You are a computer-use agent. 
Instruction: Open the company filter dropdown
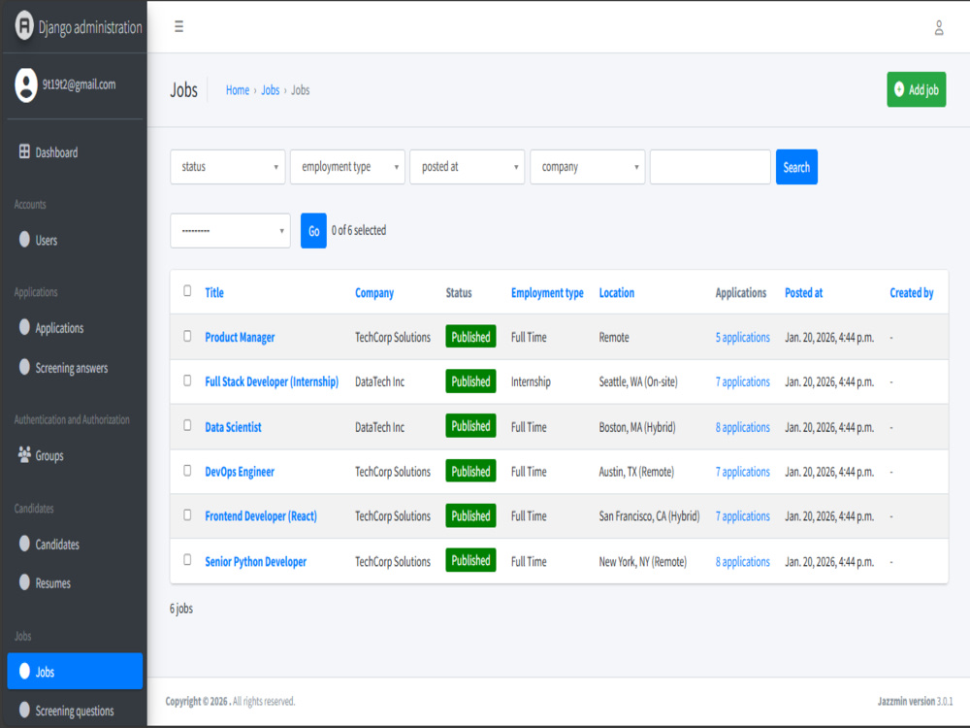pos(588,167)
